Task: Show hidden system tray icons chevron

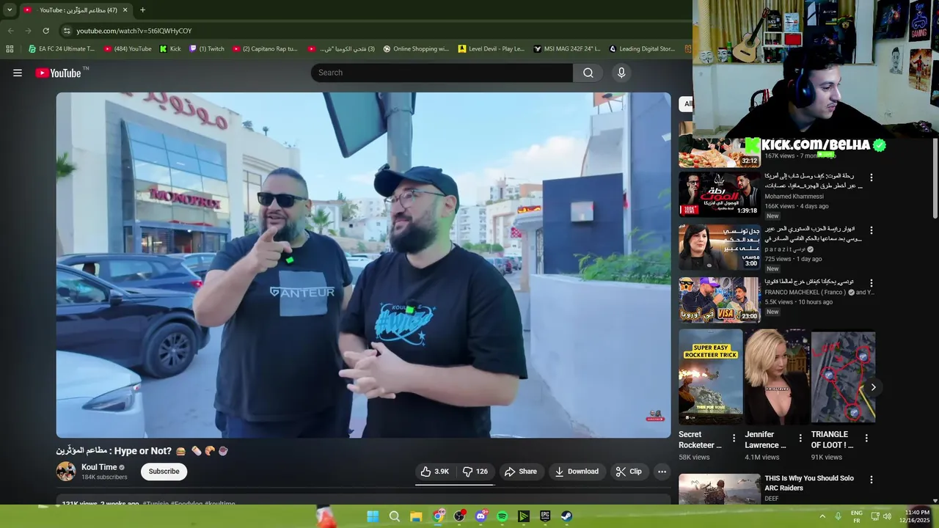Action: point(822,516)
